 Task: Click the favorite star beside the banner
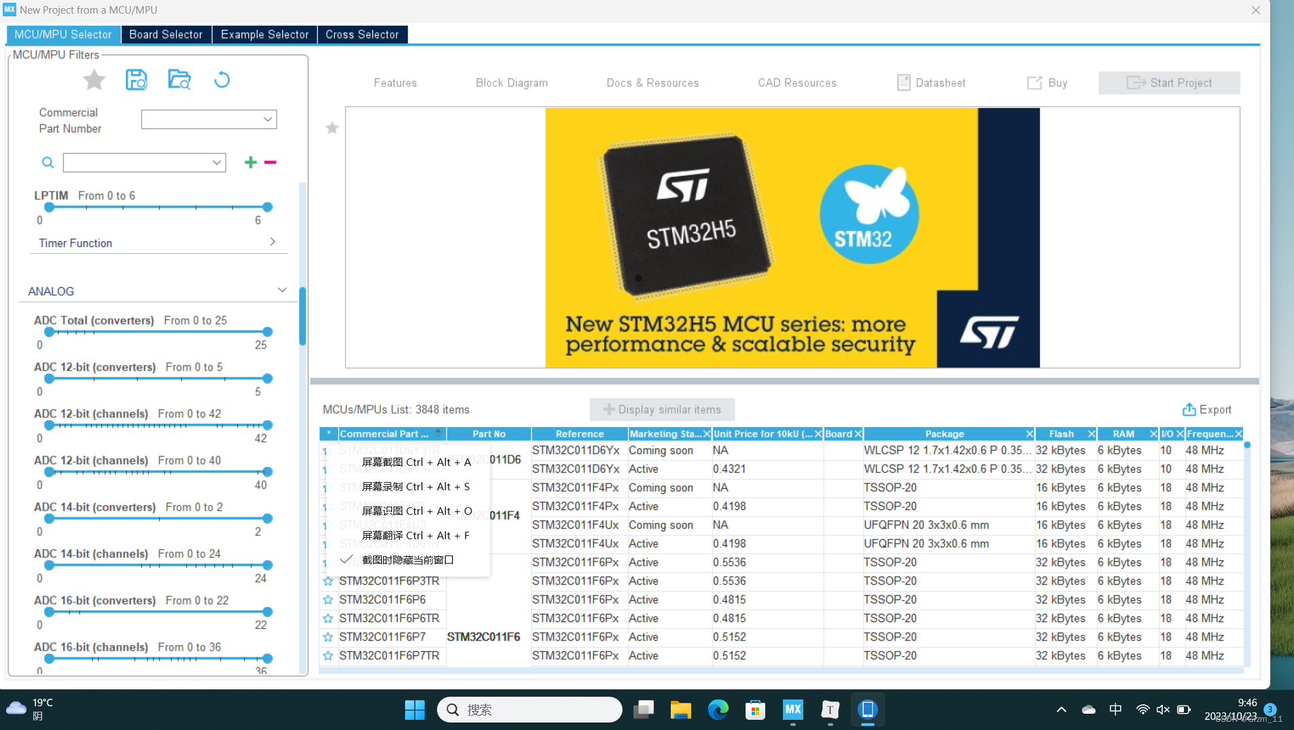point(332,128)
